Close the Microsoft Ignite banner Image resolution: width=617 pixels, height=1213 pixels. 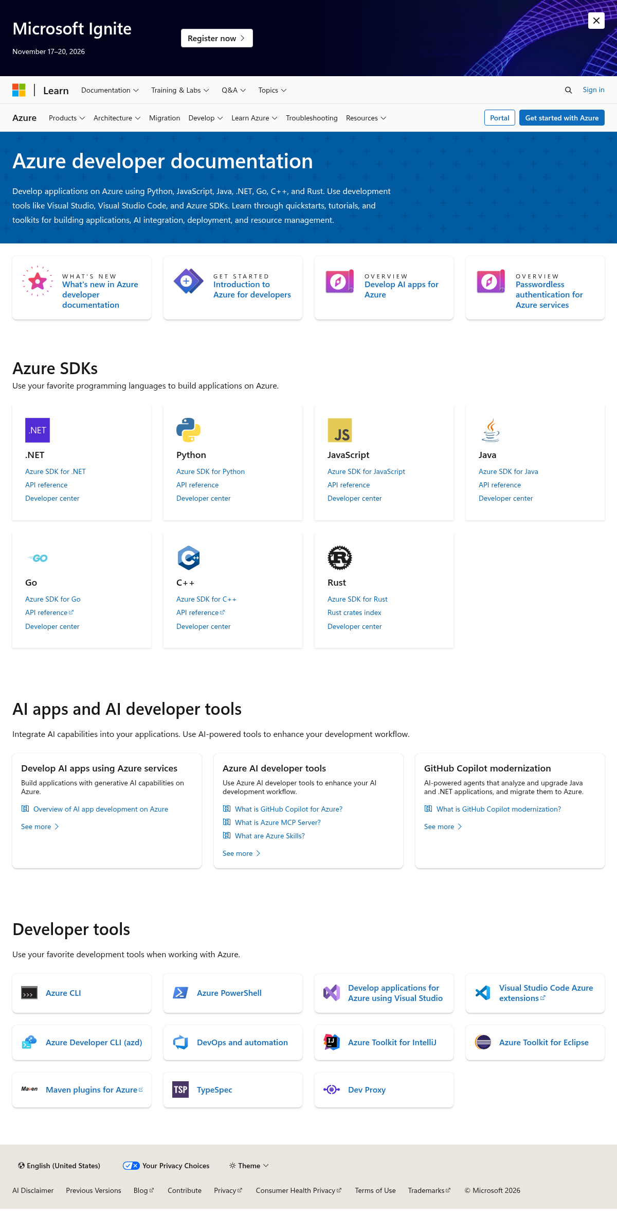pos(596,21)
